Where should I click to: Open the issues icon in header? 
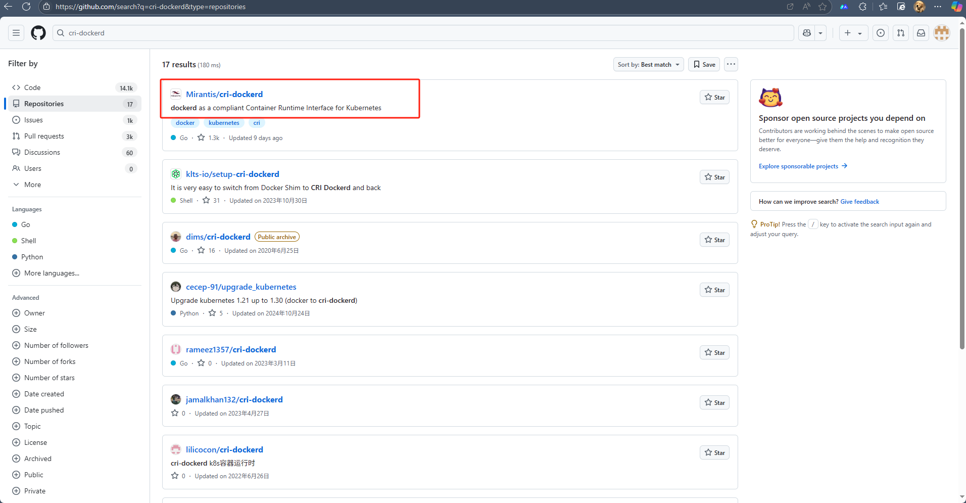click(x=881, y=33)
